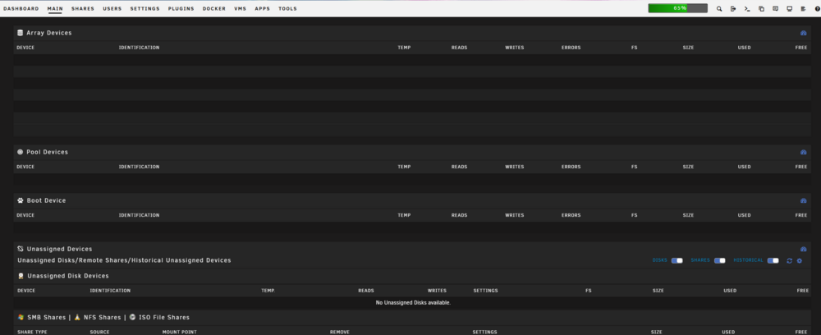The width and height of the screenshot is (821, 335).
Task: Open the Settings menu
Action: [x=145, y=9]
